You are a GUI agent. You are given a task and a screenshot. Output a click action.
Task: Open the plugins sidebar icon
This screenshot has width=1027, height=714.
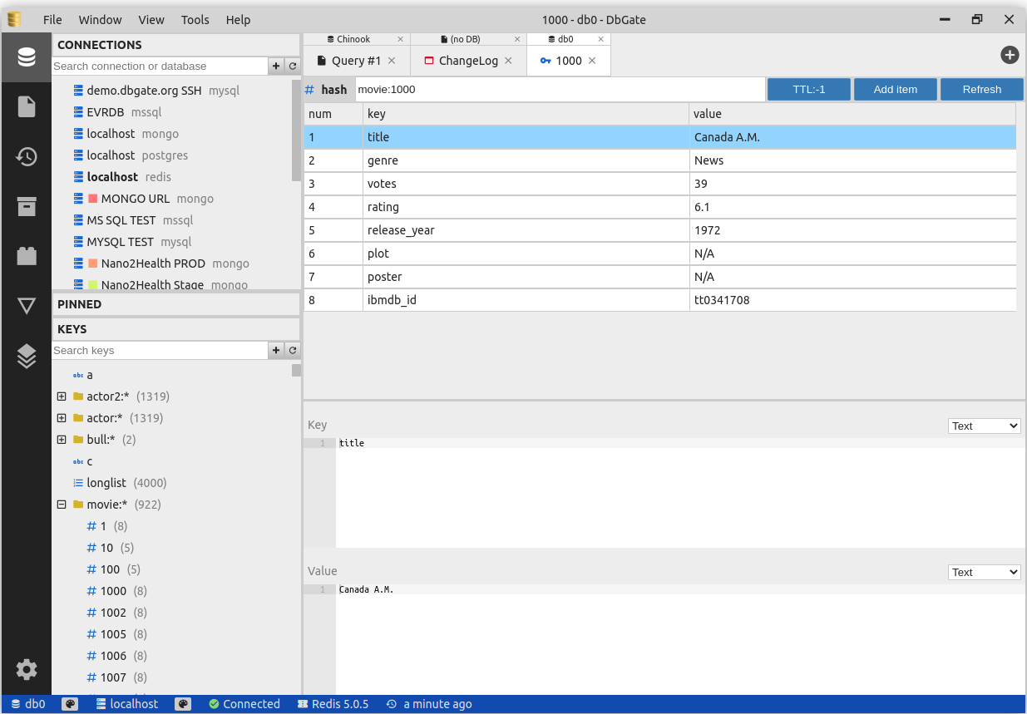point(27,256)
